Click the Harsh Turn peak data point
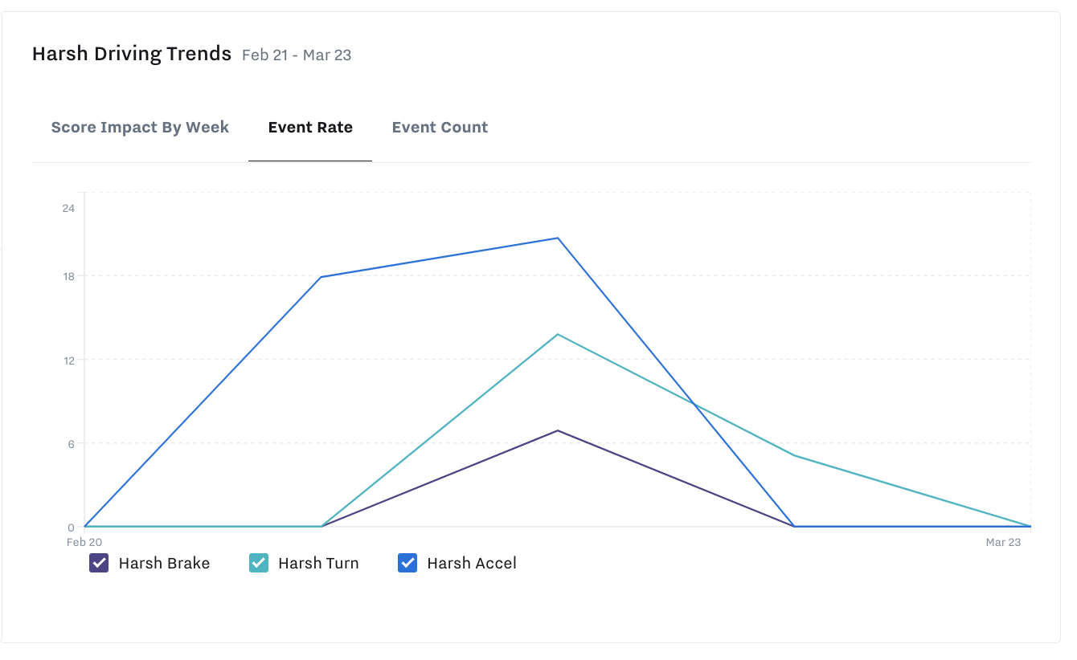 [x=557, y=334]
